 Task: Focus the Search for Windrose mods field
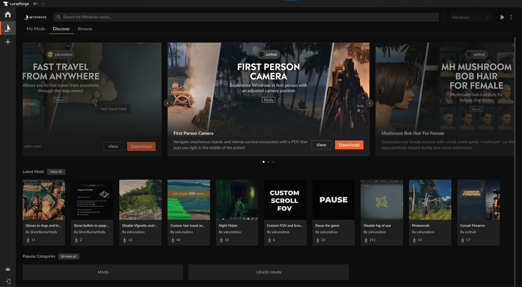[x=246, y=17]
